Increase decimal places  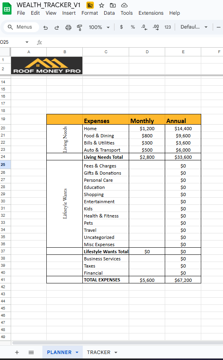[156, 27]
